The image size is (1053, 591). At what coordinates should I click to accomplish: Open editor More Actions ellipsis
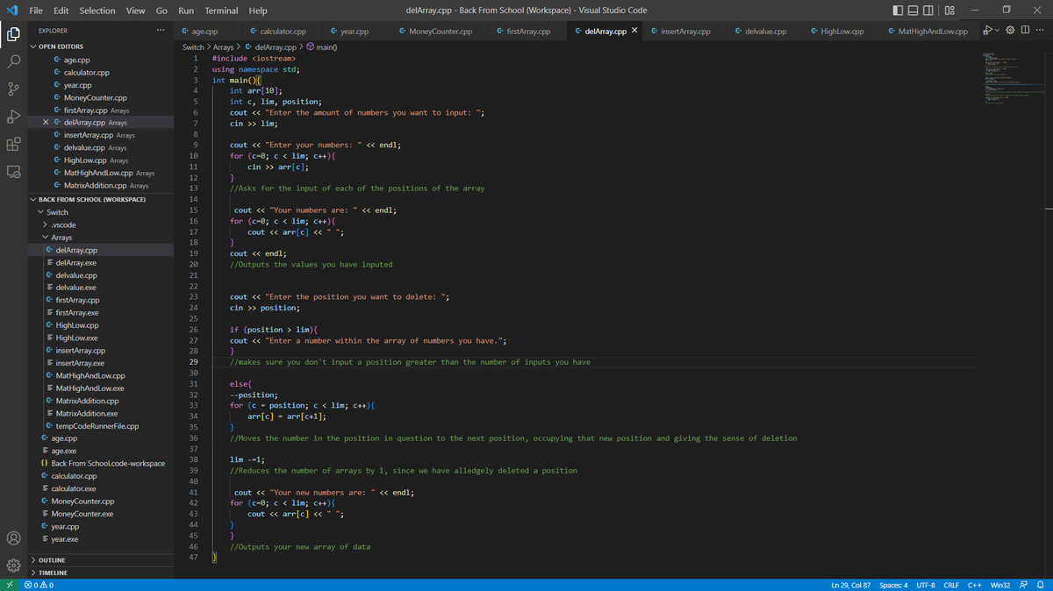click(1040, 32)
